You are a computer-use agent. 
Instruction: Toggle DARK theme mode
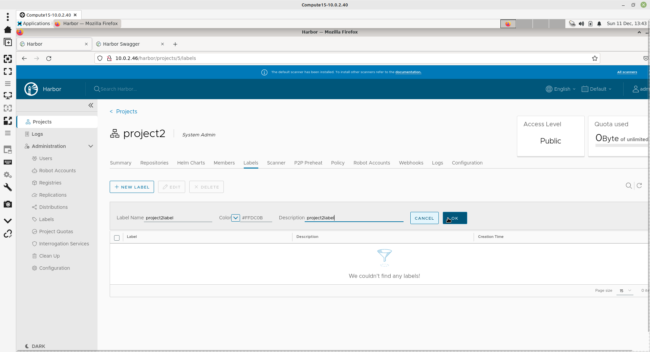tap(35, 346)
